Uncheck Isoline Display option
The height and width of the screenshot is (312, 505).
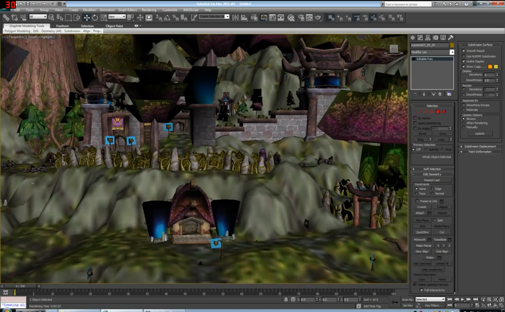[464, 62]
